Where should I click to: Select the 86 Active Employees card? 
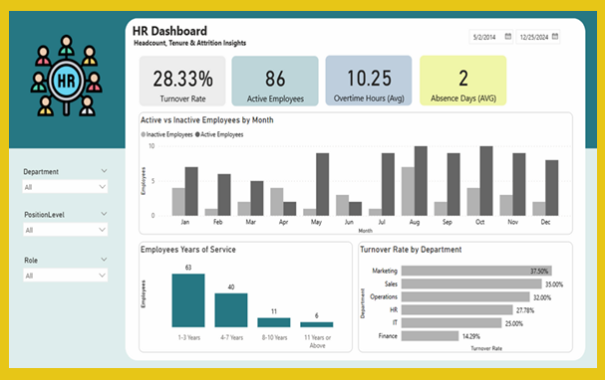click(275, 81)
